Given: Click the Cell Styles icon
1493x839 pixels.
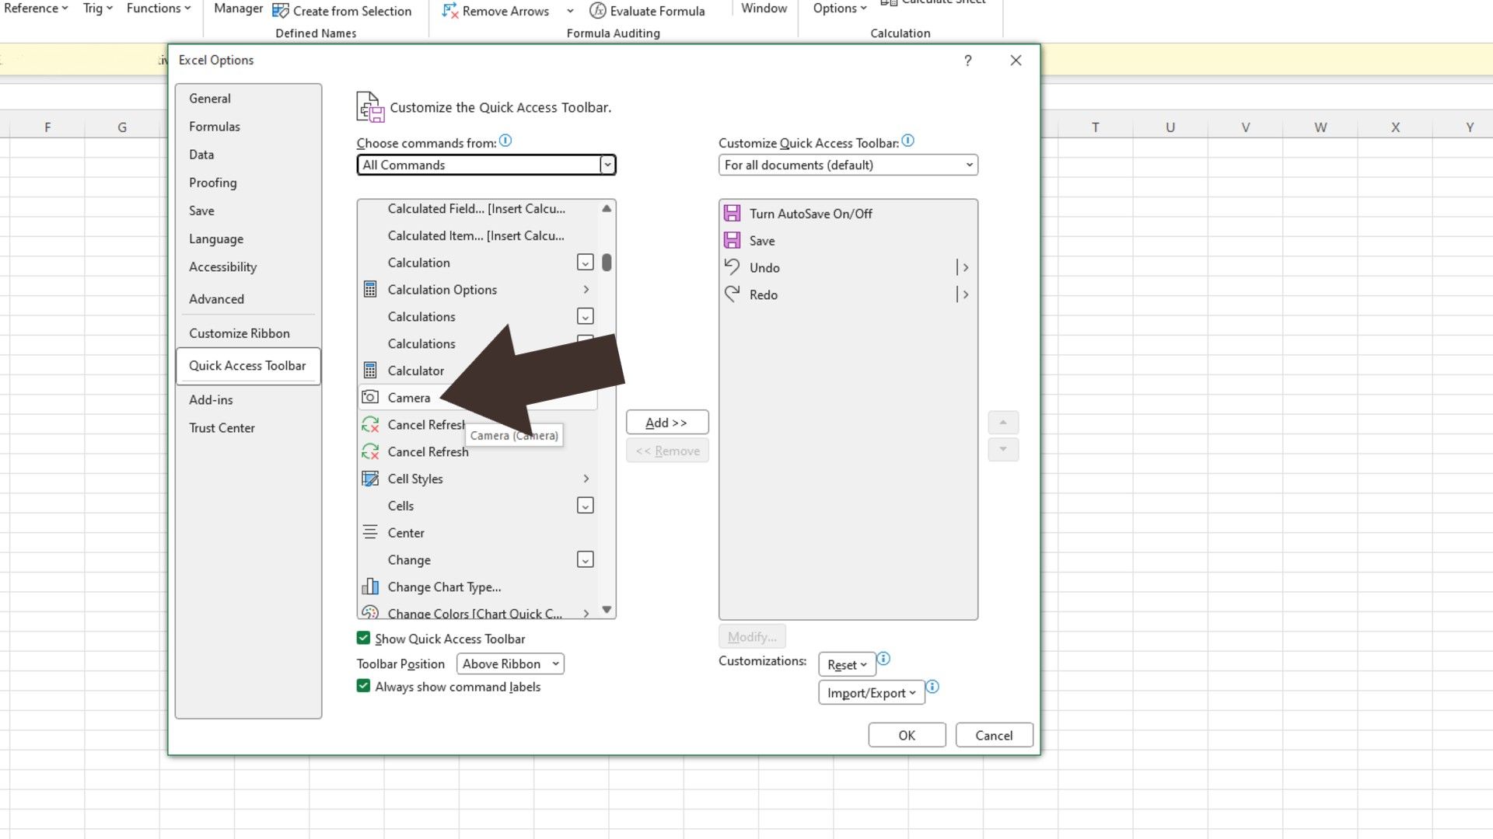Looking at the screenshot, I should (x=370, y=479).
